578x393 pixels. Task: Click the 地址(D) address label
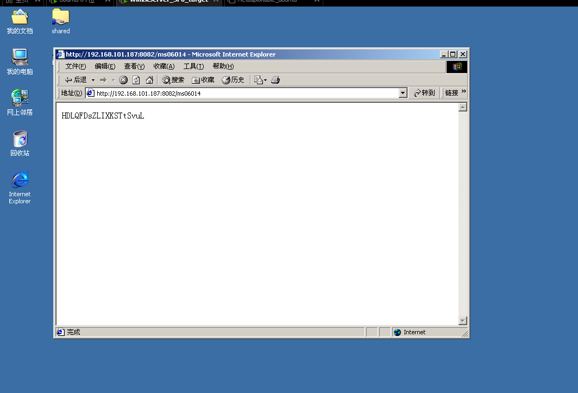pyautogui.click(x=72, y=93)
